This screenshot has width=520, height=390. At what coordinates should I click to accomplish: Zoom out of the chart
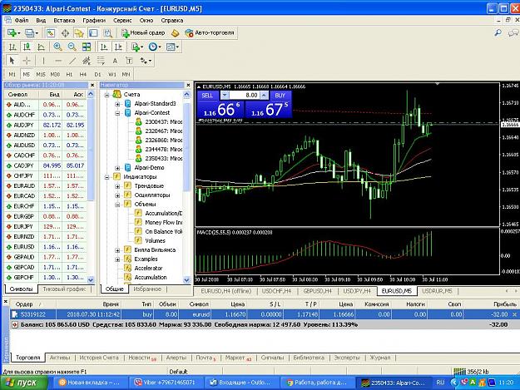click(x=72, y=47)
